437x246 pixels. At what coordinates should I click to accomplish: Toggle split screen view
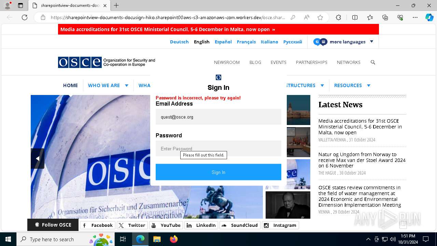point(355,17)
